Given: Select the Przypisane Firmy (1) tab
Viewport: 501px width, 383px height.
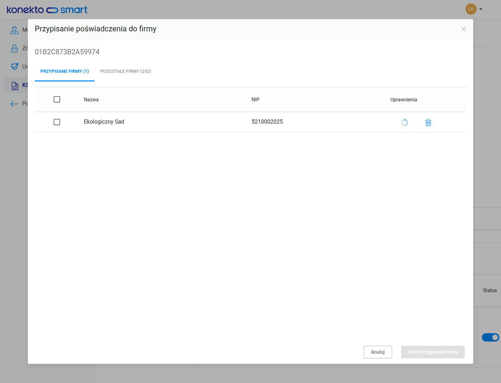Looking at the screenshot, I should point(65,71).
